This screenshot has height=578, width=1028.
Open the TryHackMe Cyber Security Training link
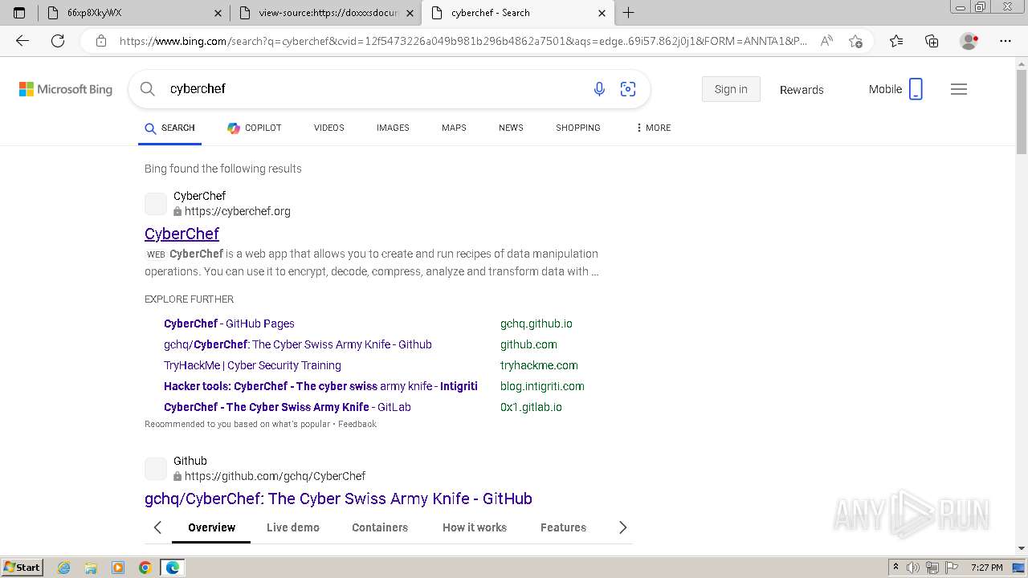252,365
